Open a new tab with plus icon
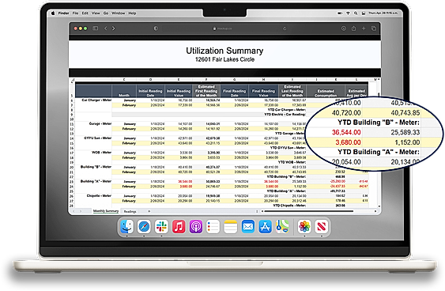 [x=364, y=28]
